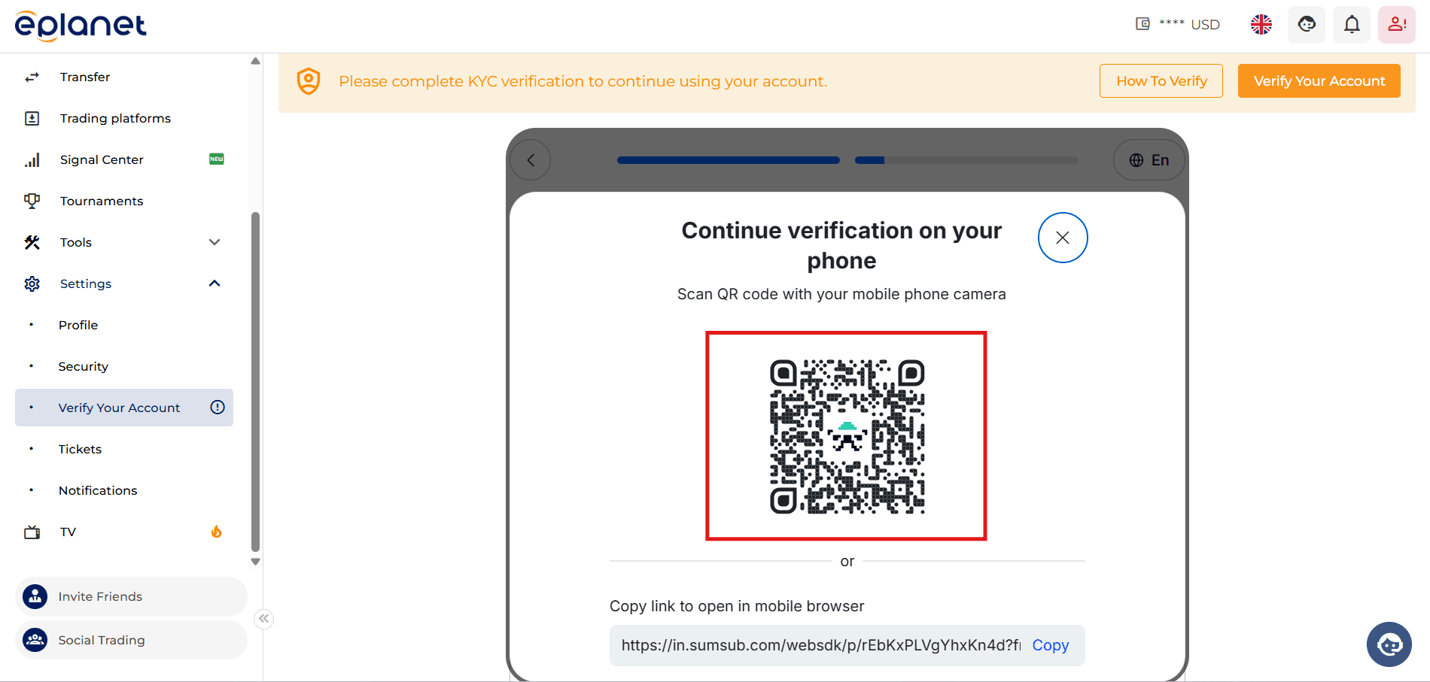Collapse the sidebar with double-arrow toggle
Viewport: 1430px width, 682px height.
[x=263, y=618]
